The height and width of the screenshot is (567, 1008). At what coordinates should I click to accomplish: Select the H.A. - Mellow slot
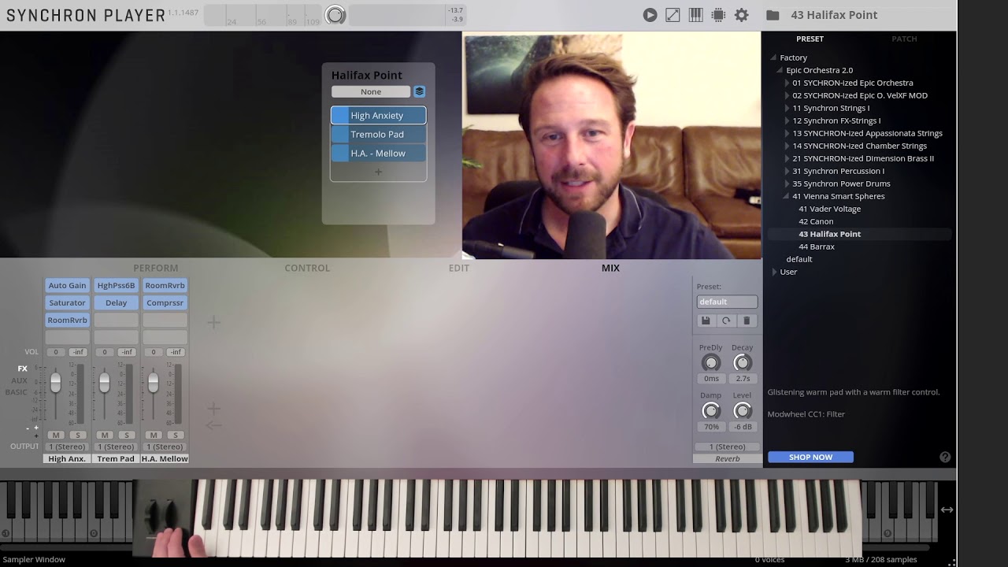point(378,153)
